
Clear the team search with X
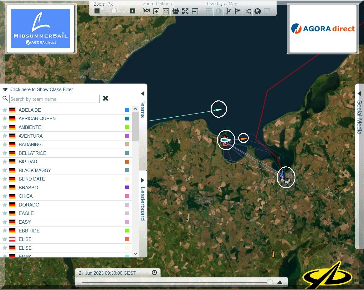105,99
